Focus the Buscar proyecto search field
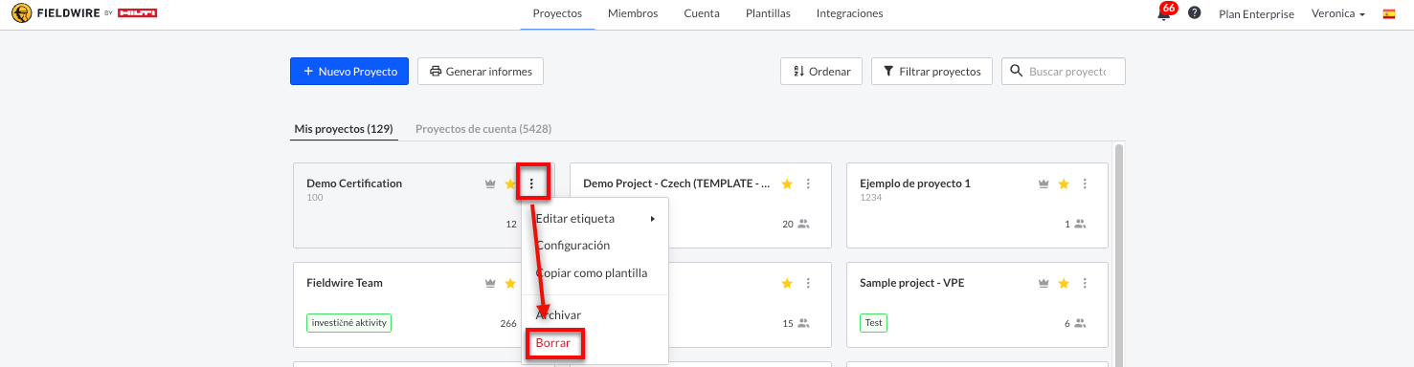The width and height of the screenshot is (1414, 367). (1064, 71)
